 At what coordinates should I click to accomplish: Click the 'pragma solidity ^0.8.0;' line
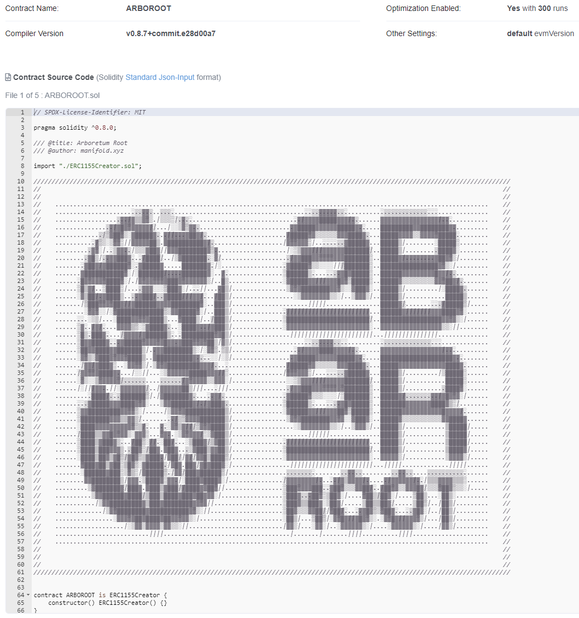[x=75, y=128]
